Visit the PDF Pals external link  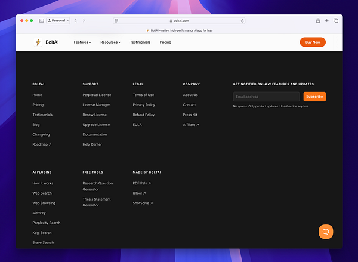pyautogui.click(x=141, y=183)
